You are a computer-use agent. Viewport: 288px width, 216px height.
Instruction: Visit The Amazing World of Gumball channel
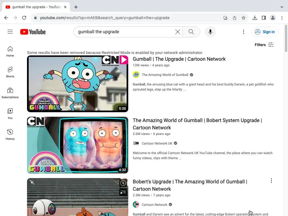[165, 75]
